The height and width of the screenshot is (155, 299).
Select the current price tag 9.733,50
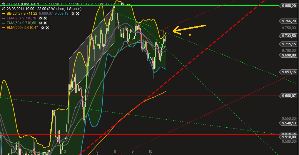pyautogui.click(x=289, y=36)
